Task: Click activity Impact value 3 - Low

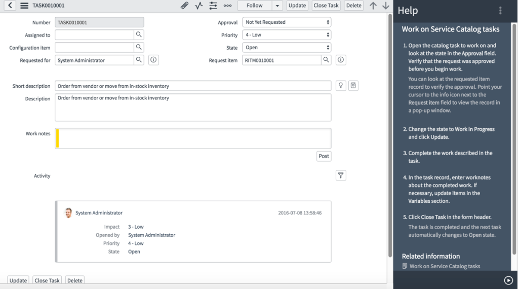Action: tap(136, 227)
